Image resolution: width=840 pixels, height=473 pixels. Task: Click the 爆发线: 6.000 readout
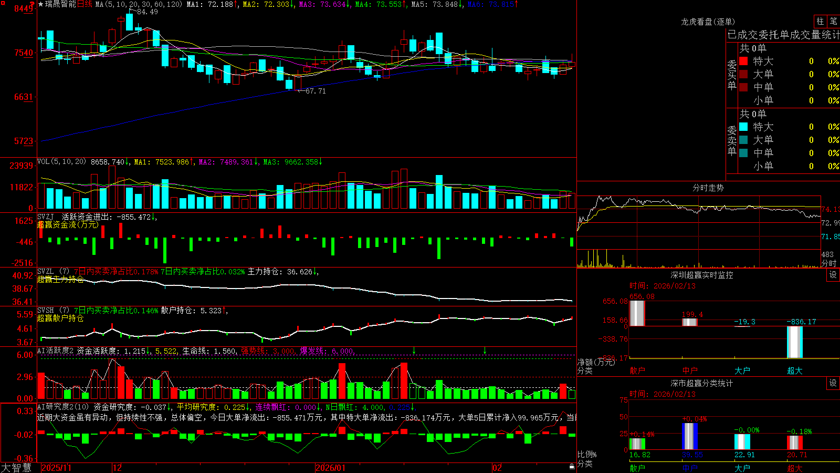[327, 351]
